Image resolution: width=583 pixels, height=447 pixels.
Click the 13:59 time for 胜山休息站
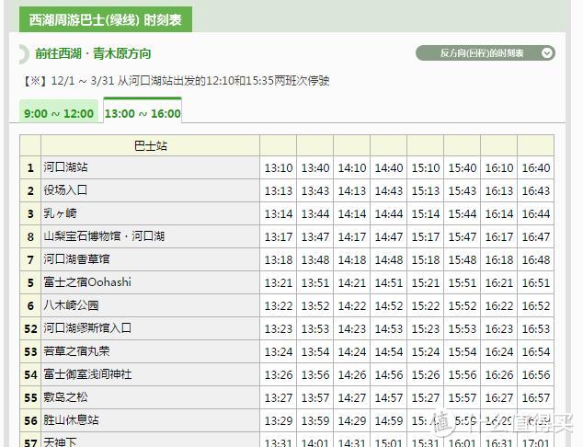pyautogui.click(x=315, y=421)
